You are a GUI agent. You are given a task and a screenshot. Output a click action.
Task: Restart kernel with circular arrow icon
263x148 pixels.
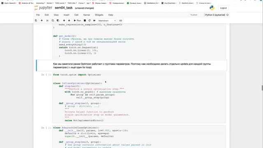pyautogui.click(x=90, y=21)
